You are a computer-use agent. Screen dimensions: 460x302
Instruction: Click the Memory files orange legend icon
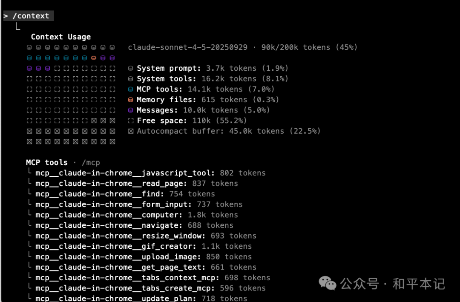tap(131, 100)
